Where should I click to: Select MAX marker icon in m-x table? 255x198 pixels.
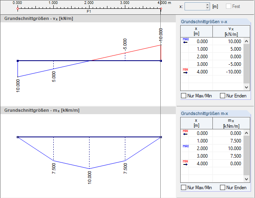click(x=185, y=146)
